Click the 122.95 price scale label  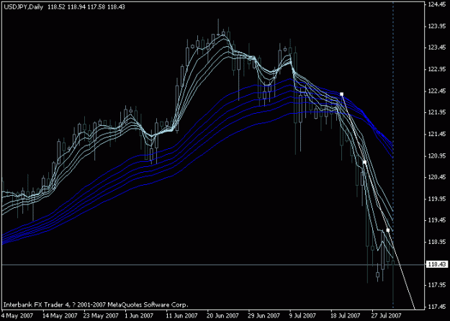[436, 69]
